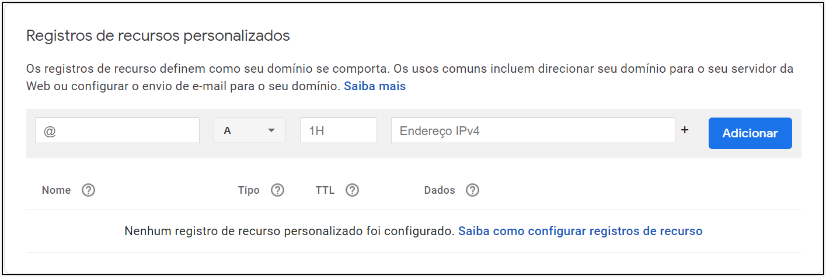Click the caret arrow in type selector
Viewport: 826px width, 277px height.
(271, 131)
